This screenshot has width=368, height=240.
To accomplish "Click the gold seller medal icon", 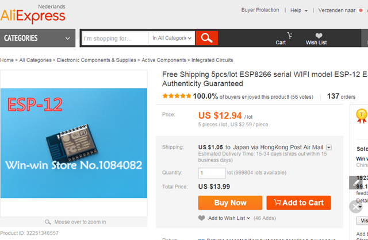I will click(x=362, y=114).
